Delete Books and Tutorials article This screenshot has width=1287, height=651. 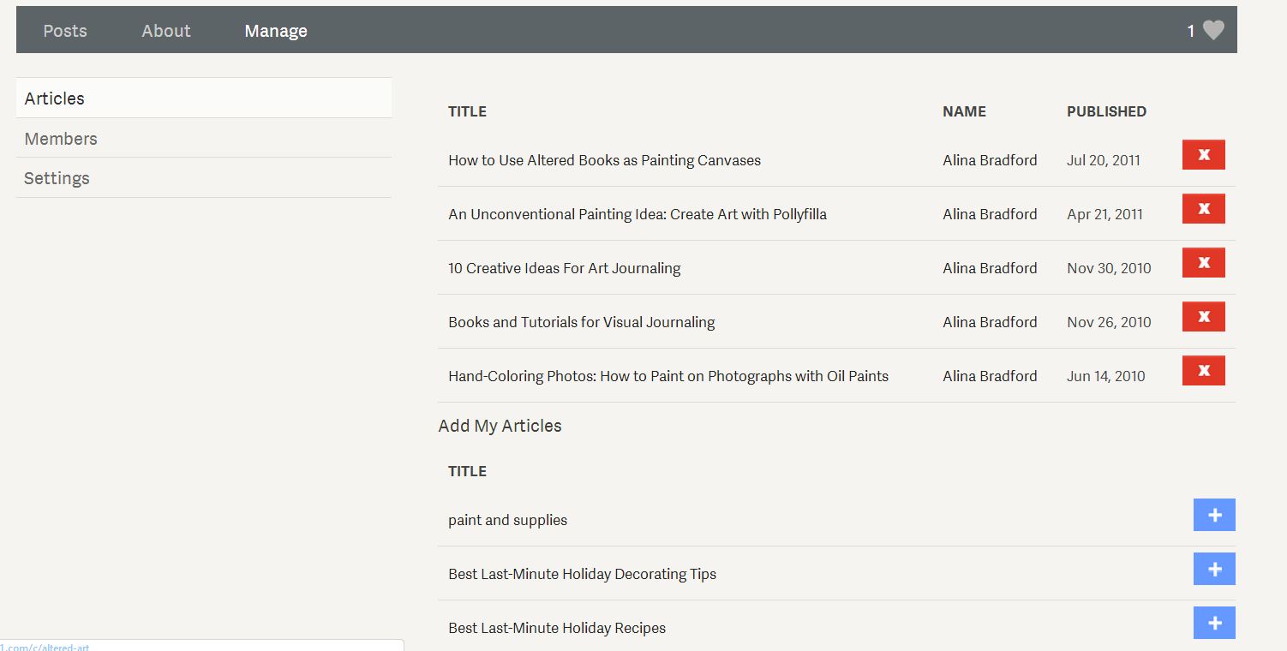click(x=1203, y=317)
